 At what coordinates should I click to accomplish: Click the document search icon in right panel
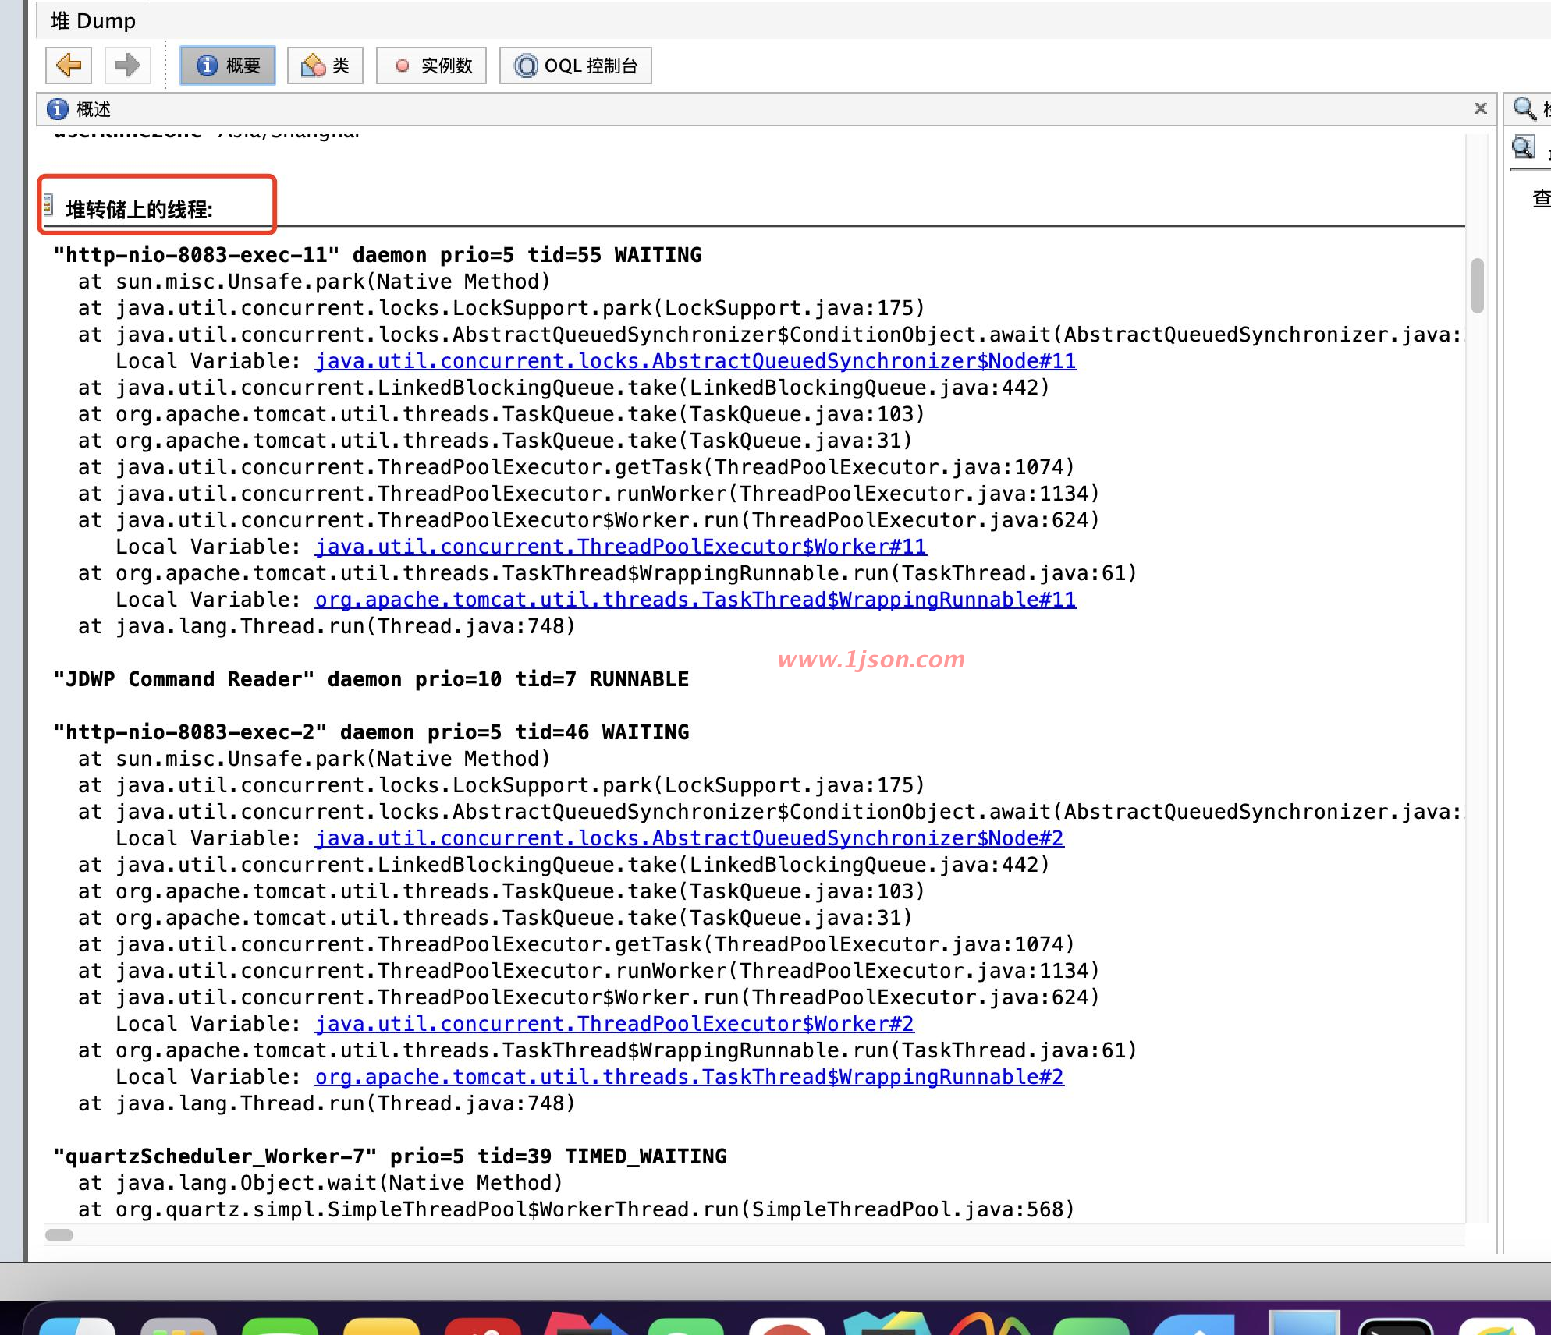point(1523,147)
